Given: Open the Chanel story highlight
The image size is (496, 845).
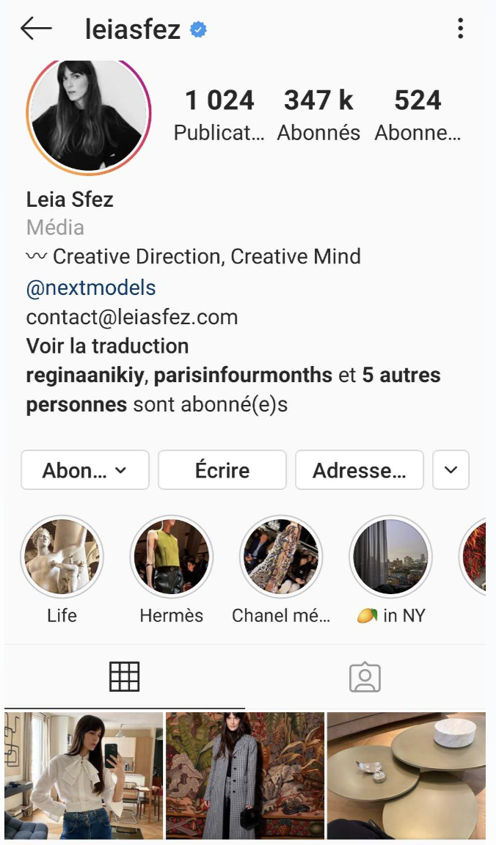Looking at the screenshot, I should pos(281,557).
